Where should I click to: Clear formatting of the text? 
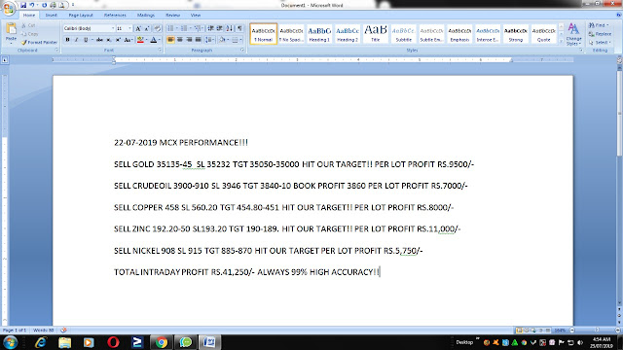coord(158,28)
